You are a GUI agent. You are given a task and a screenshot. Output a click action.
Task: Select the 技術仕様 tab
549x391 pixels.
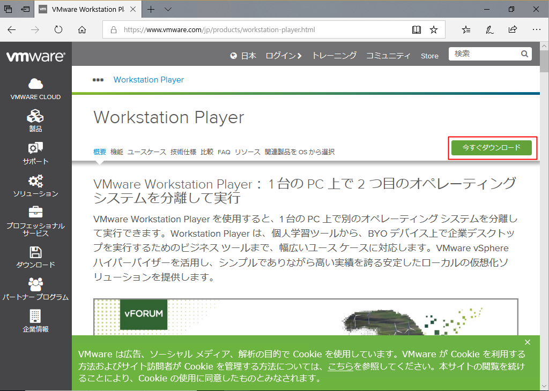183,152
